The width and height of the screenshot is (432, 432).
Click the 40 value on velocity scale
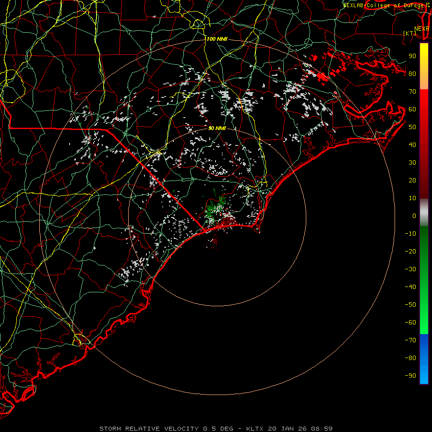[412, 144]
